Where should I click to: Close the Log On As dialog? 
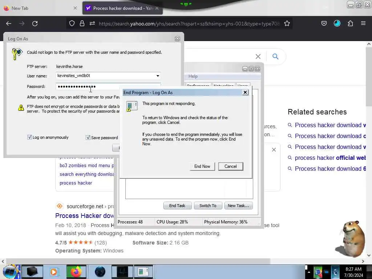tap(177, 39)
